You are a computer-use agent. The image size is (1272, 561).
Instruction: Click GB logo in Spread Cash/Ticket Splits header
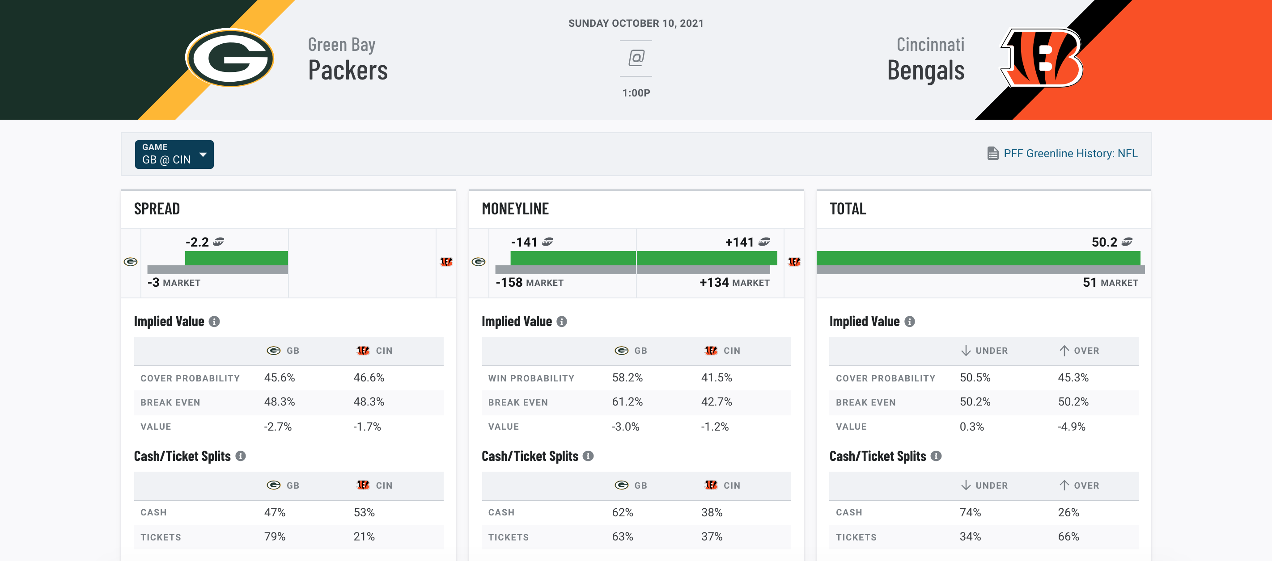point(274,485)
